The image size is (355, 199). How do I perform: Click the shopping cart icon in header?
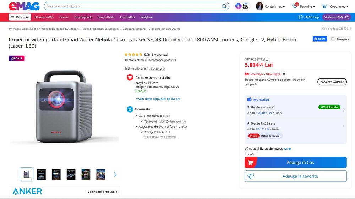click(324, 6)
